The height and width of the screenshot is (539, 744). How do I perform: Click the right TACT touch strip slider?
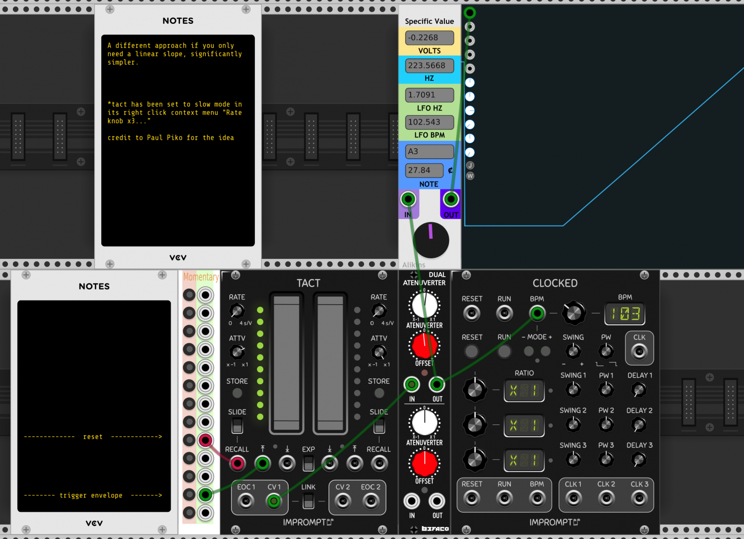coord(330,363)
